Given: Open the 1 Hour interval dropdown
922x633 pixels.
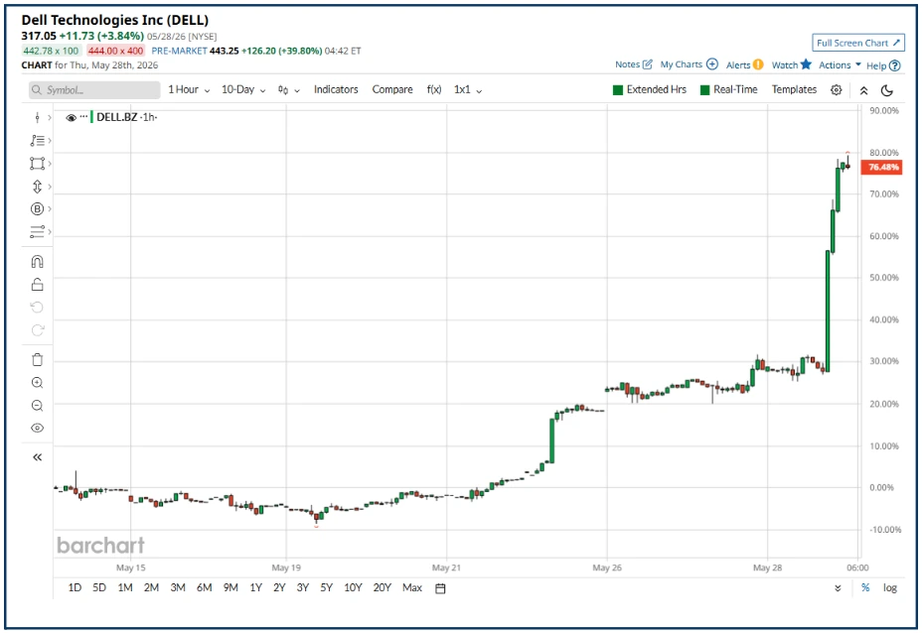Looking at the screenshot, I should click(x=189, y=89).
